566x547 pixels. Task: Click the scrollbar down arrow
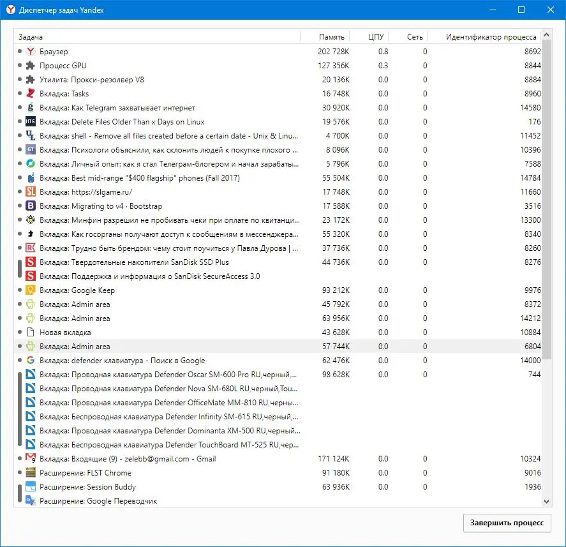[x=546, y=502]
